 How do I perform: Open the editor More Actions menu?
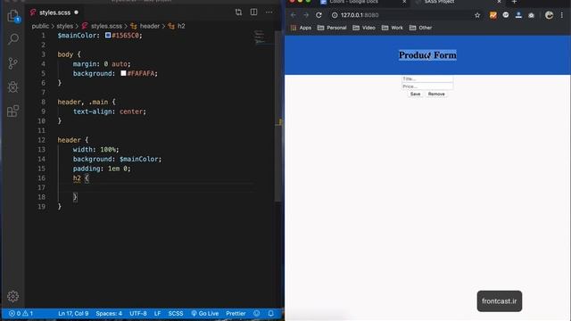(269, 12)
